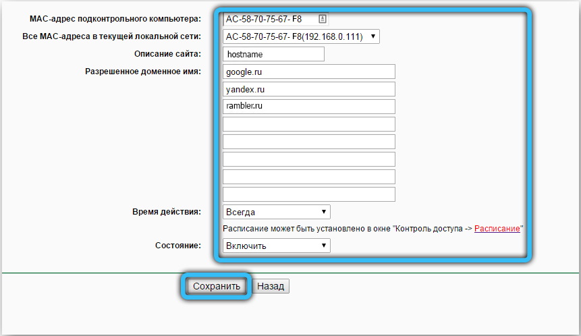The height and width of the screenshot is (336, 581).
Task: Open the Состояние dropdown
Action: [277, 246]
